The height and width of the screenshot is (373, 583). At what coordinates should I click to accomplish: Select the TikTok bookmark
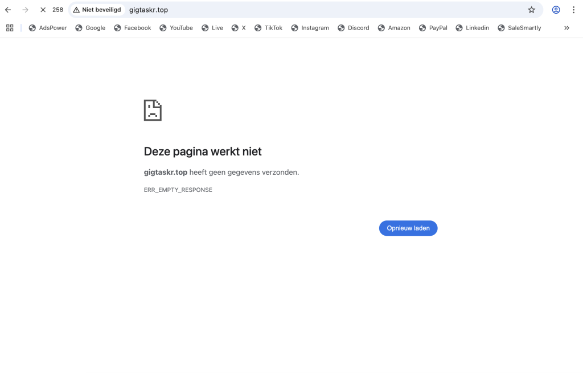tap(269, 28)
